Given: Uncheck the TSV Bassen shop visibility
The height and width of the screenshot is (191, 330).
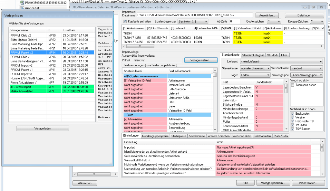Looking at the screenshot, I should tap(293, 129).
